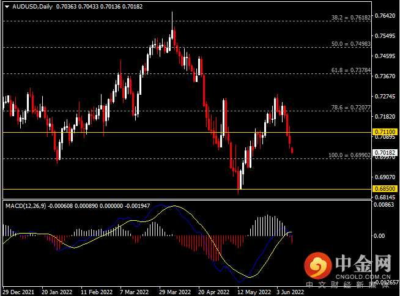Click the 3 Jun 2022 date marker
The height and width of the screenshot is (296, 400).
[x=291, y=292]
